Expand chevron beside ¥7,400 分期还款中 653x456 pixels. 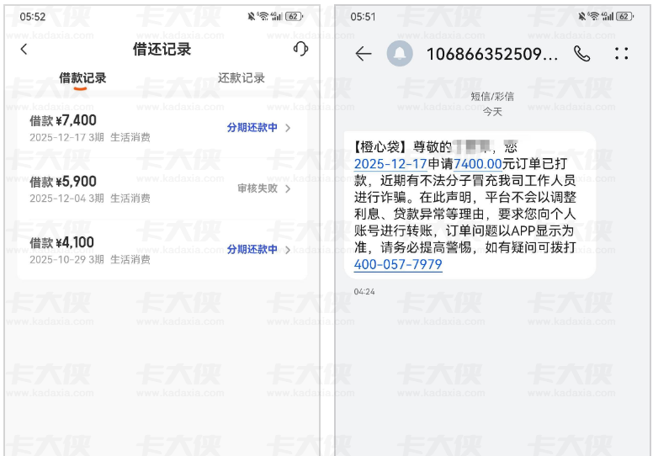coord(288,128)
